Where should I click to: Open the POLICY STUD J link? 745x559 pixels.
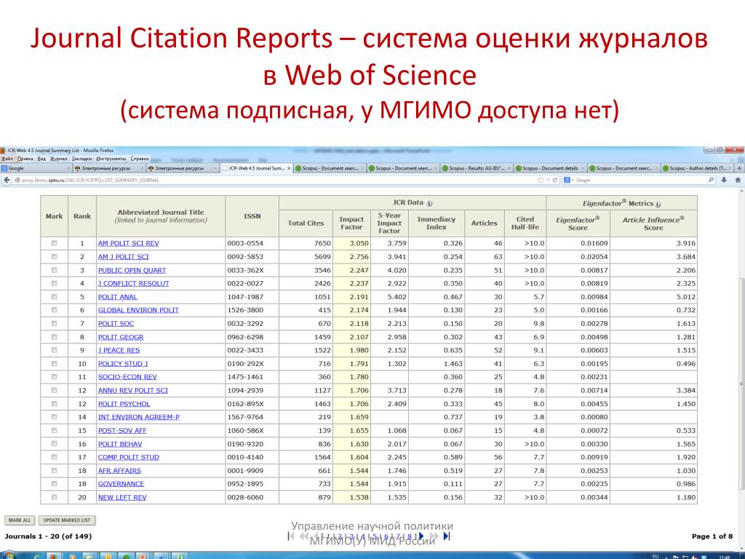[x=122, y=364]
